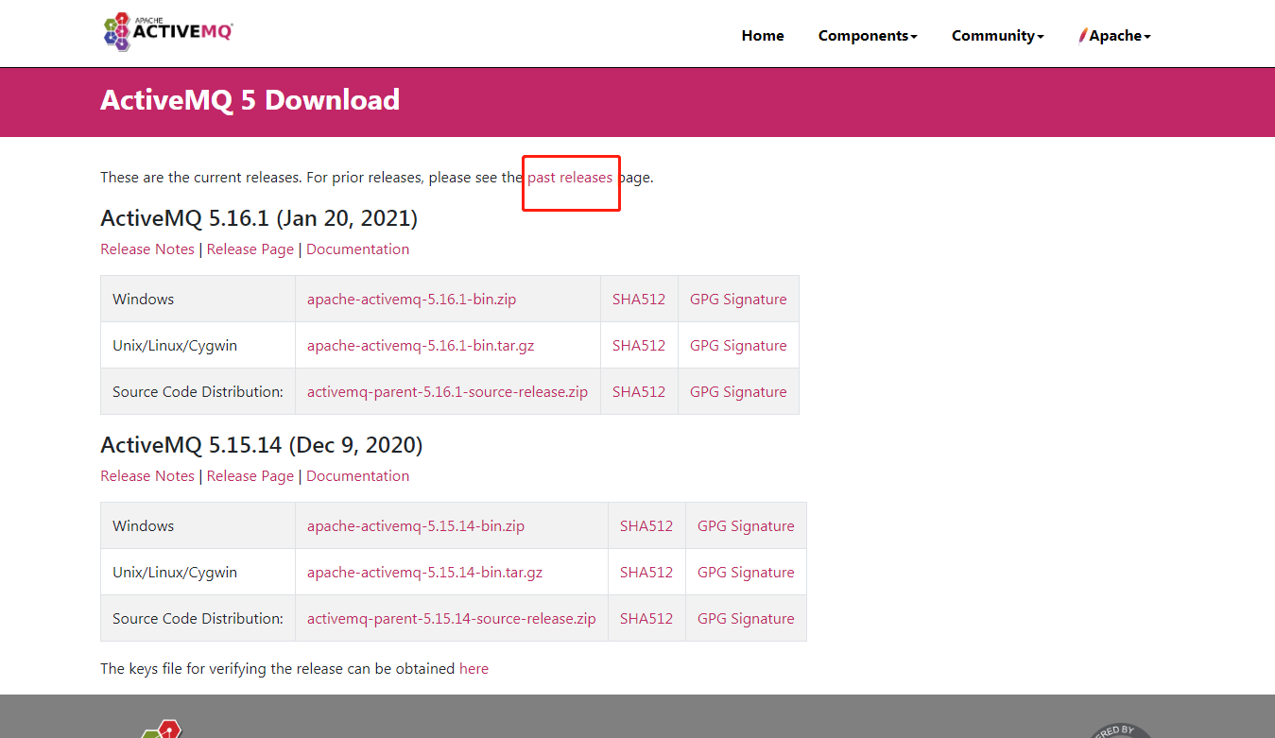Screen dimensions: 1275x738
Task: Open the past releases page
Action: tap(569, 177)
